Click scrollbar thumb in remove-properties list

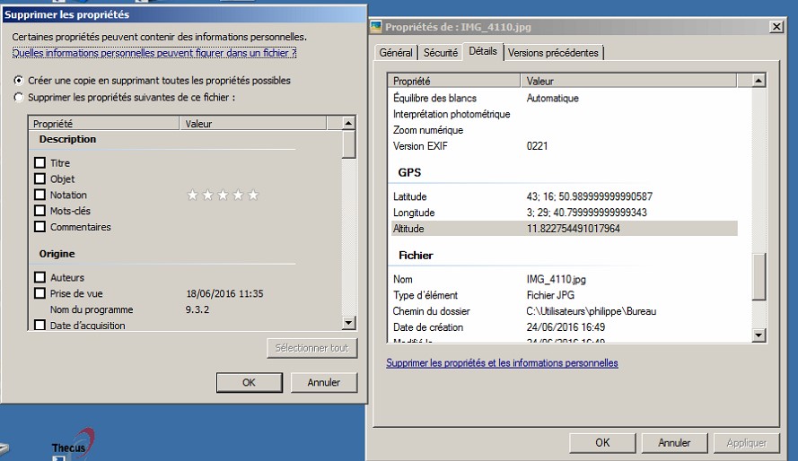click(348, 144)
